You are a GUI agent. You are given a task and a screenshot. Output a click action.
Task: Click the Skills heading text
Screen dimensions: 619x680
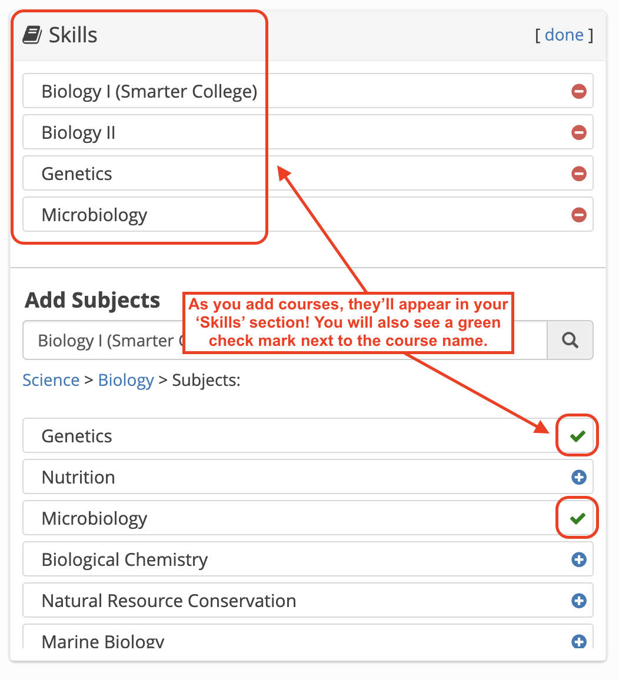click(x=73, y=35)
